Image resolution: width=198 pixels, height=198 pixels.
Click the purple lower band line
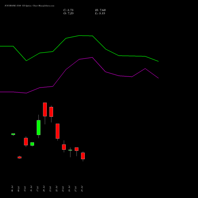coord(79,59)
